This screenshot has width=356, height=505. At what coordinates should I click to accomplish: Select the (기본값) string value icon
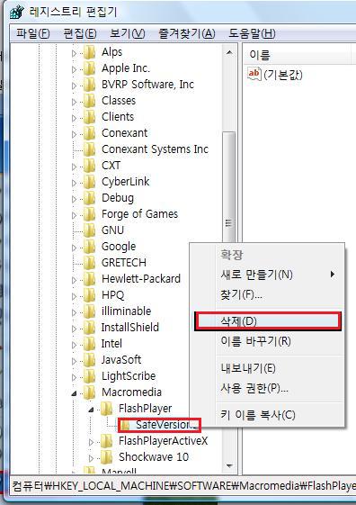254,74
